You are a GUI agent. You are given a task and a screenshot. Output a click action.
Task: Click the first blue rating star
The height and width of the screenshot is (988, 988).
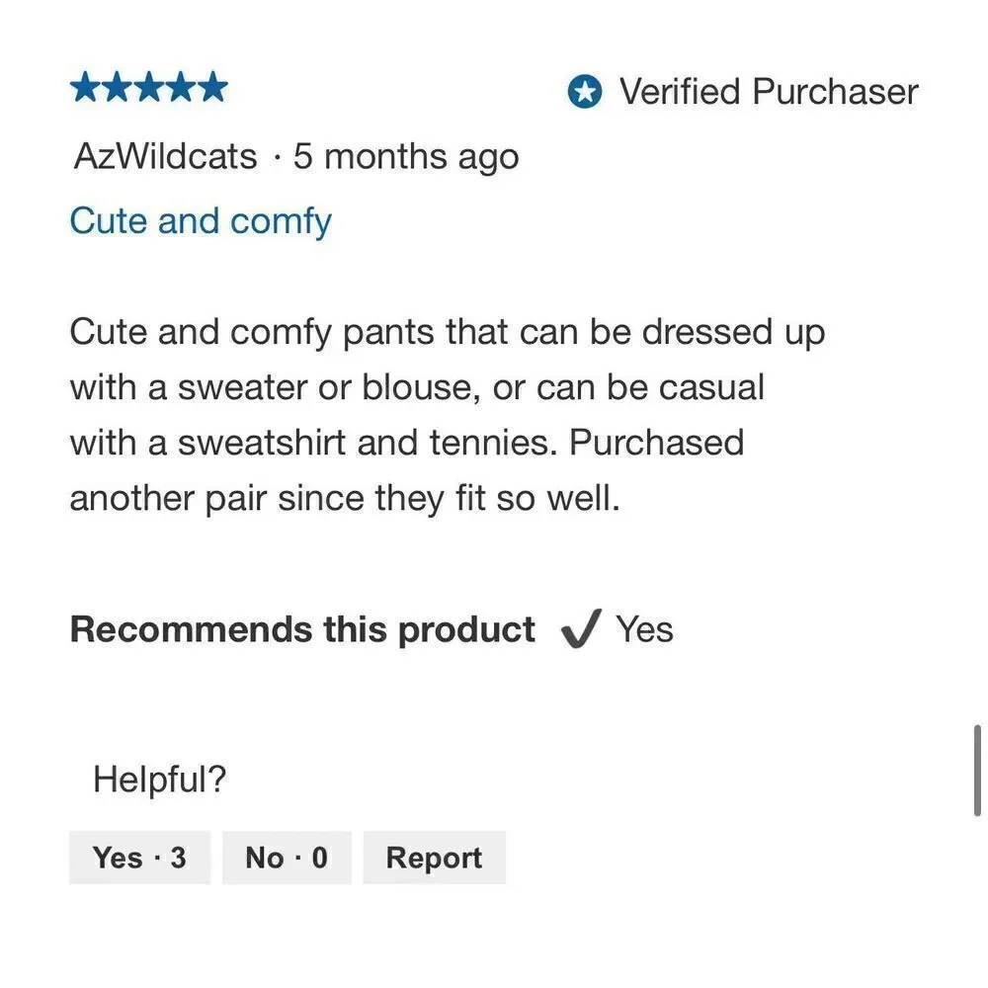pyautogui.click(x=85, y=87)
